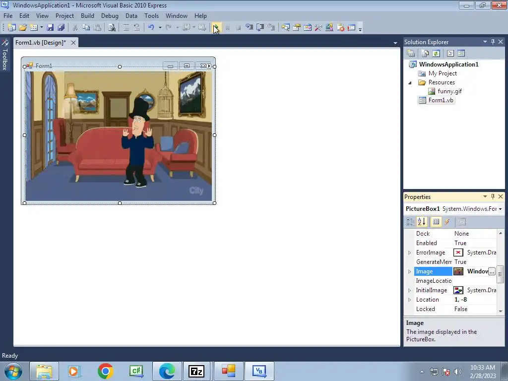The image size is (508, 381).
Task: Open the Edit menu
Action: coord(24,16)
